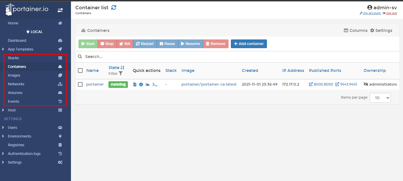
Task: Expand the Authentication logs chevron
Action: tap(3, 154)
